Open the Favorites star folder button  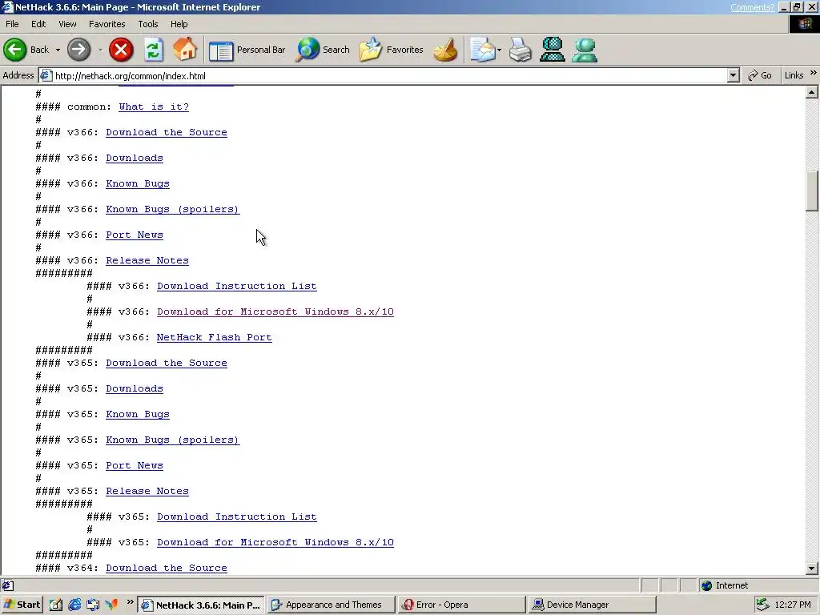(392, 50)
